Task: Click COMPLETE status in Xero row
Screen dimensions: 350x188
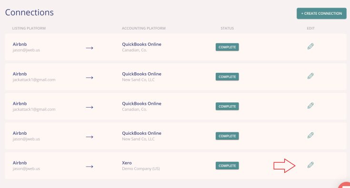Action: (227, 166)
